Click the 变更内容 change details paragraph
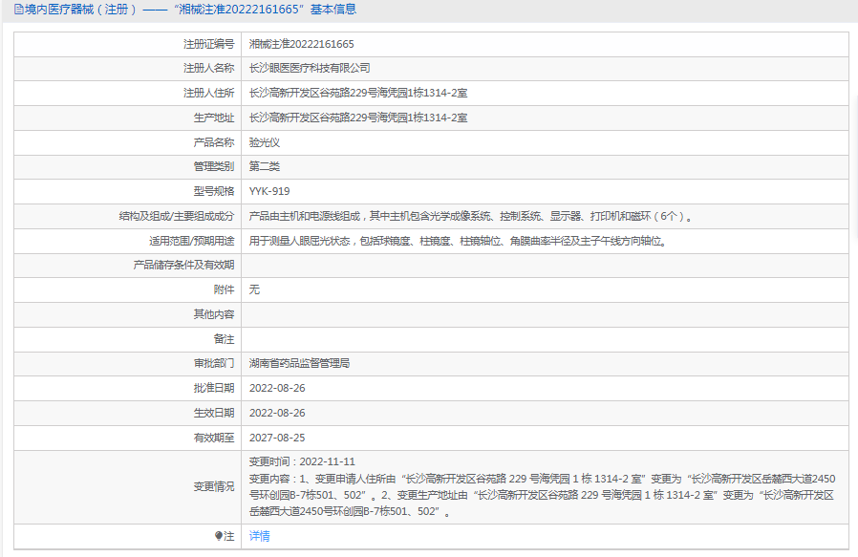The image size is (858, 557). [x=543, y=495]
